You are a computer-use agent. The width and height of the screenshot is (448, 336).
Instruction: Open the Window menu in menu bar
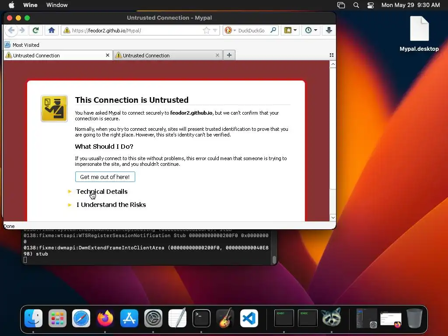57,5
